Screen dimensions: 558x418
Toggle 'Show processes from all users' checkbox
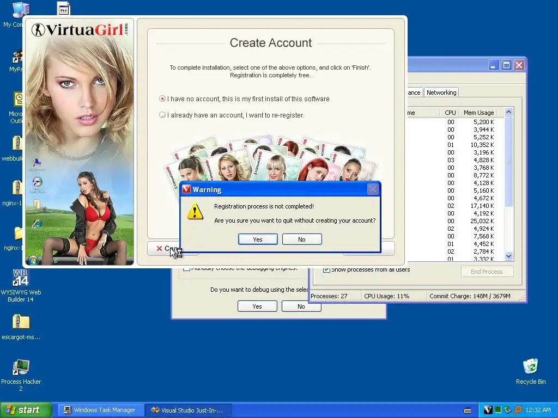click(x=326, y=269)
